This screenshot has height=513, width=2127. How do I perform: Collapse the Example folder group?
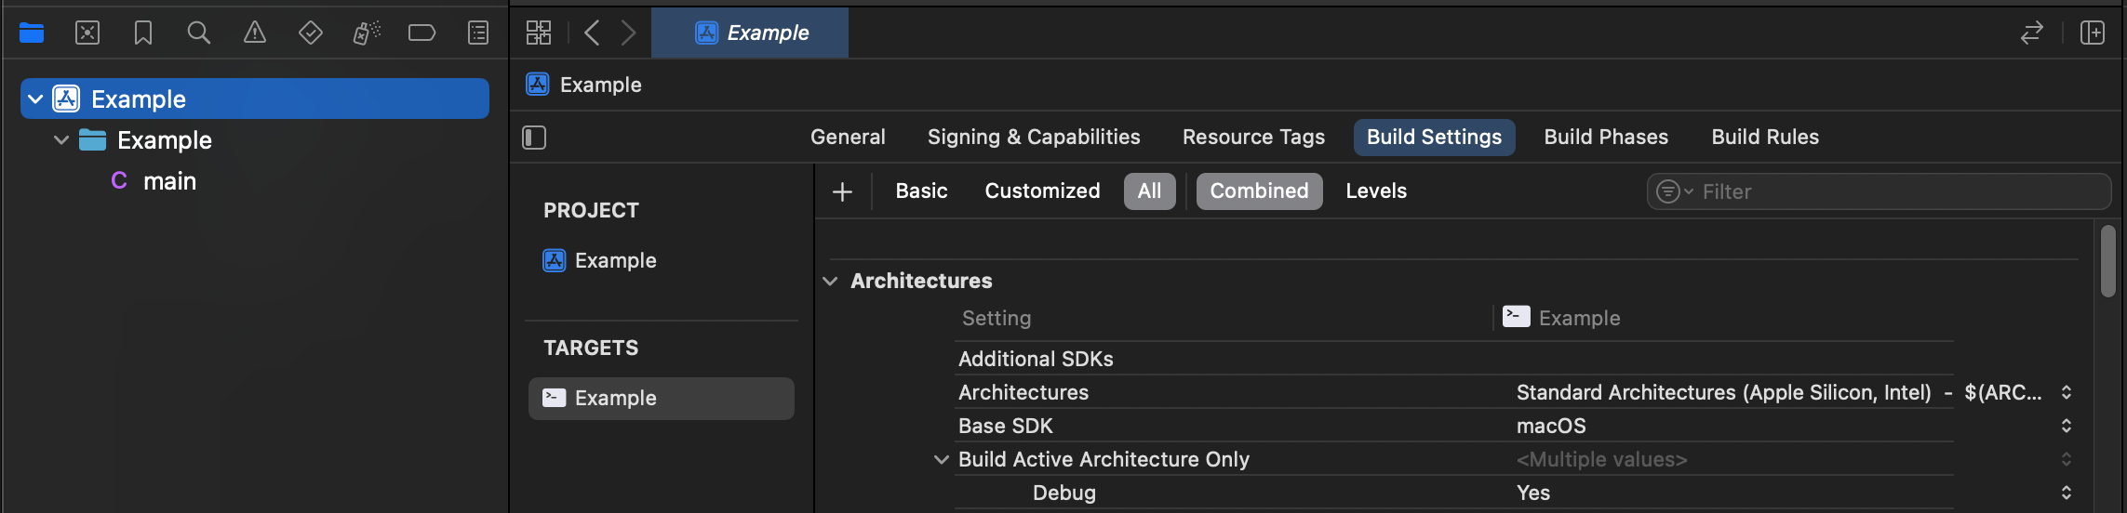click(x=61, y=140)
